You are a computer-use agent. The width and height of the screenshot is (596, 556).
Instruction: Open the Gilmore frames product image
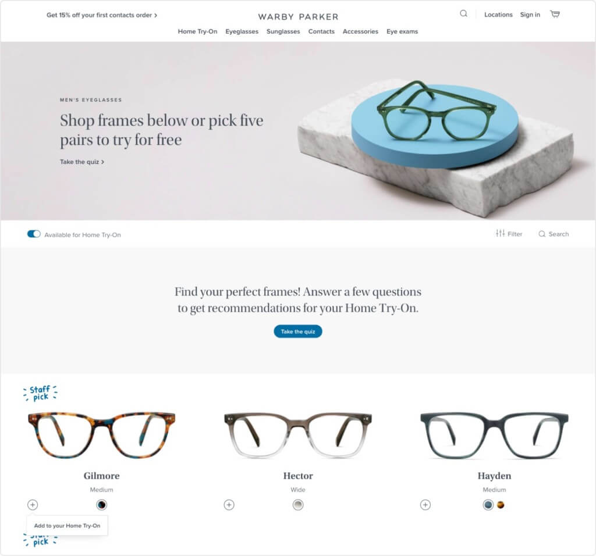coord(101,435)
